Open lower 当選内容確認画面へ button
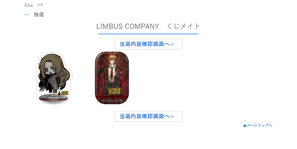The width and height of the screenshot is (297, 149). pyautogui.click(x=148, y=116)
